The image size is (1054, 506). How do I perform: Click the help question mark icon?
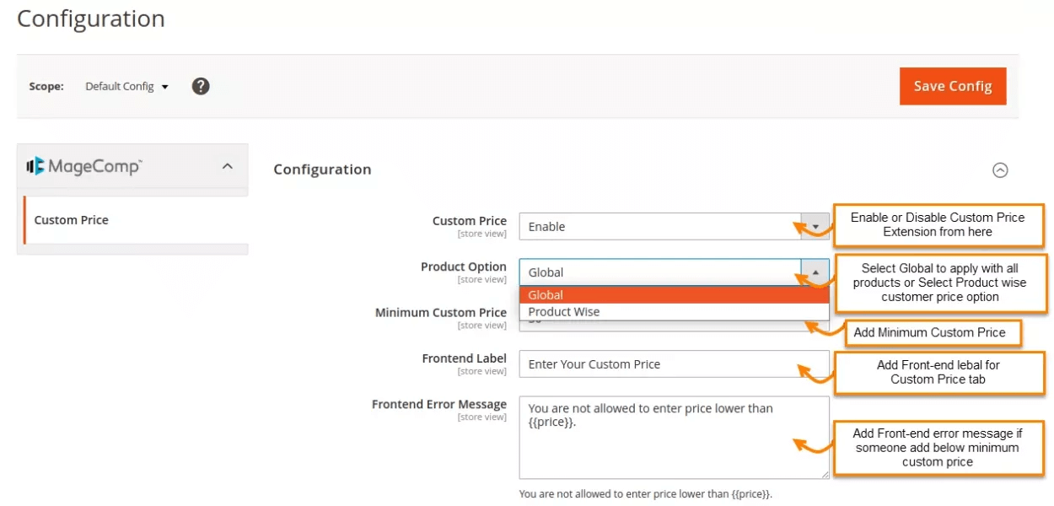200,86
